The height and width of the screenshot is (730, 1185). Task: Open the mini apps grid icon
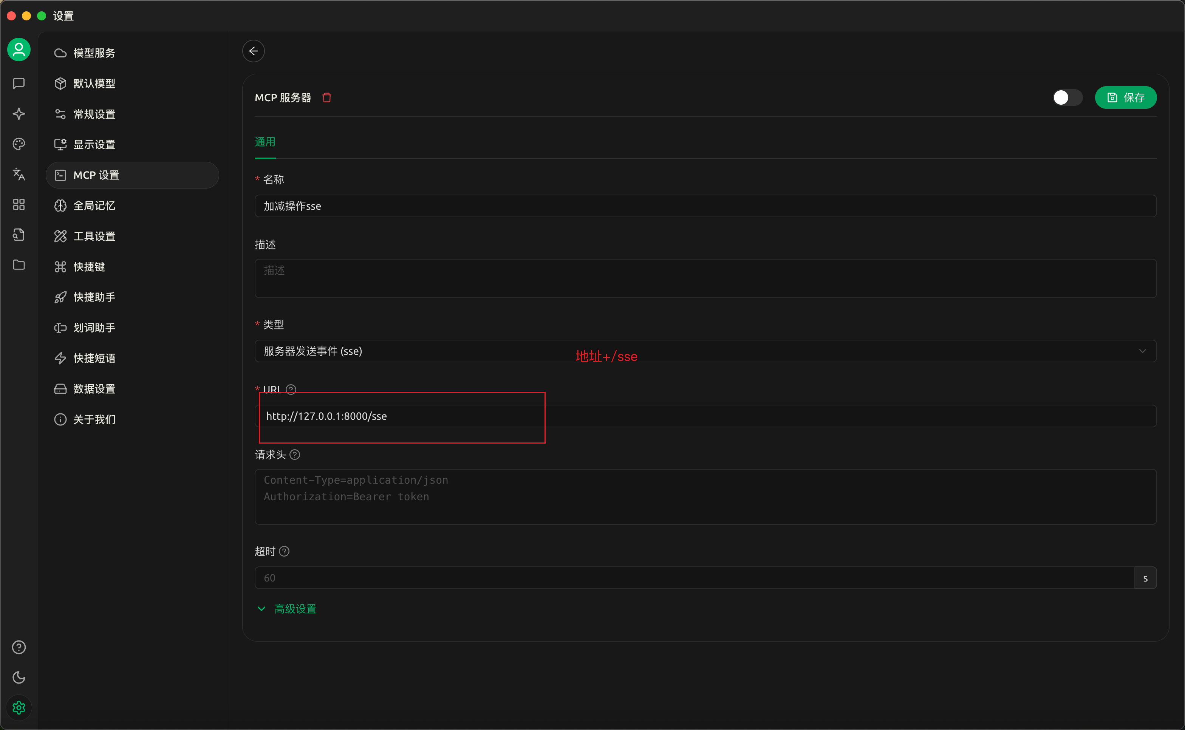(19, 205)
